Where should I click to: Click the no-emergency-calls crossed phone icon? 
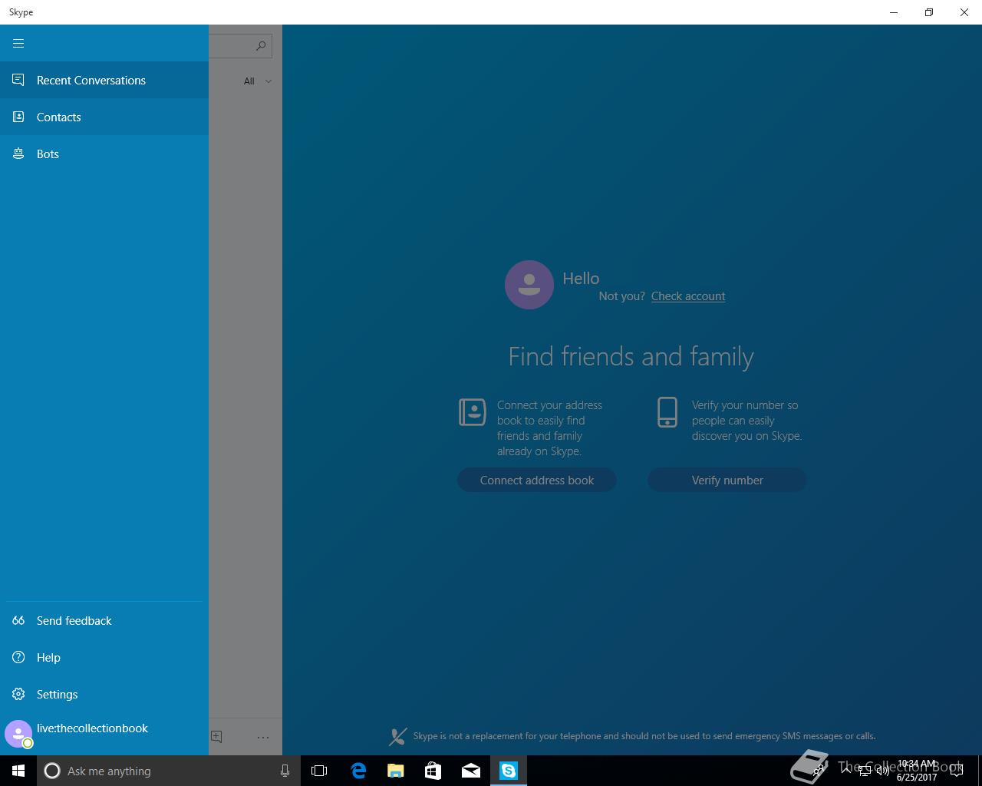pyautogui.click(x=397, y=737)
